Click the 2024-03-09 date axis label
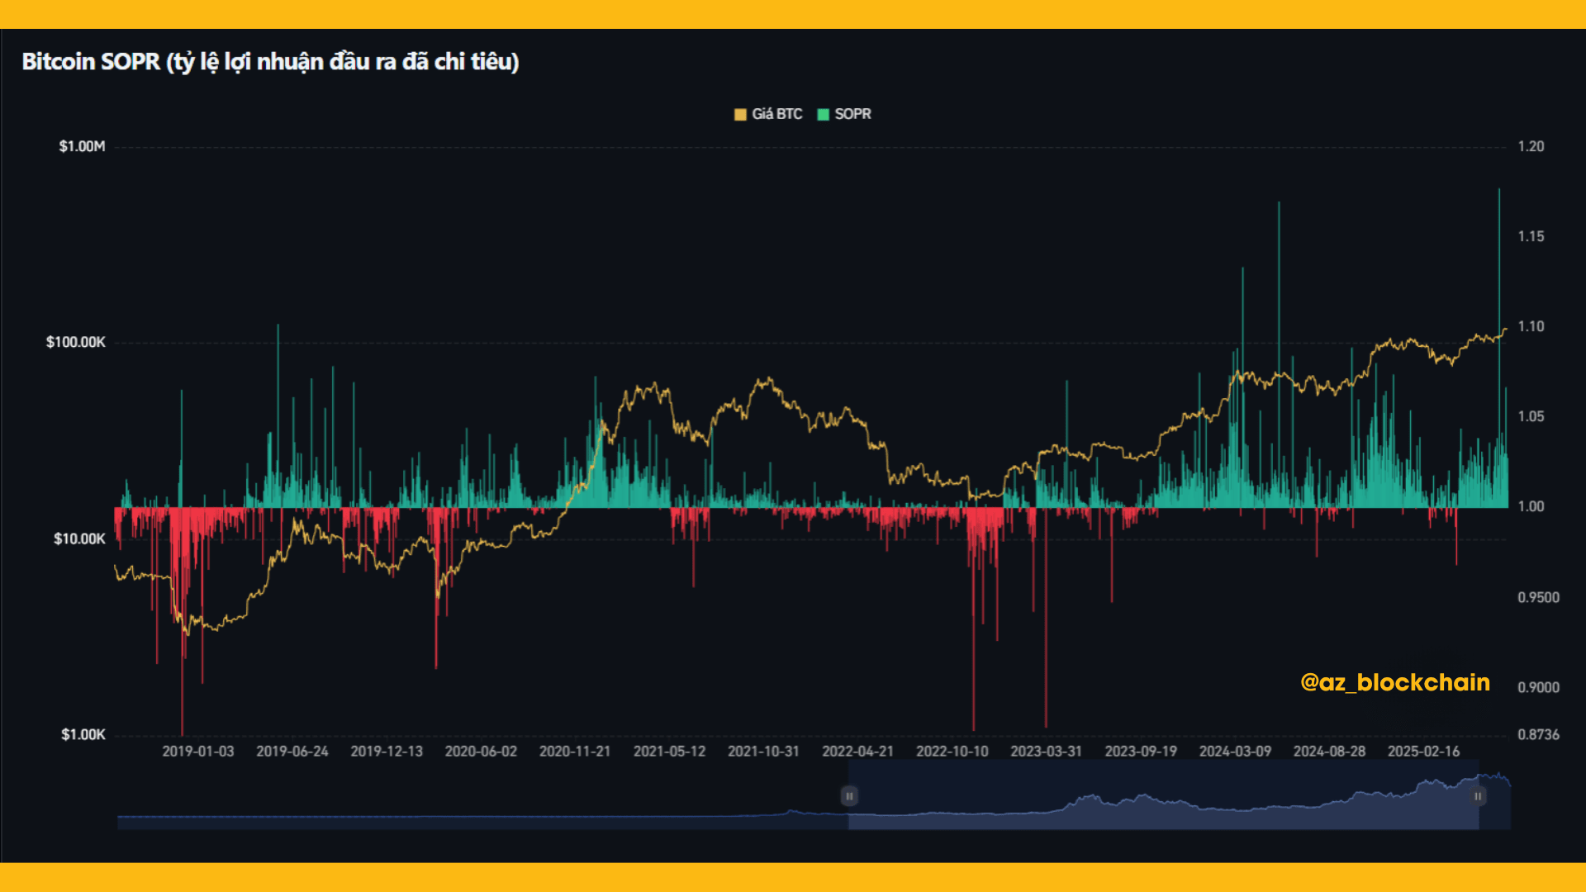The width and height of the screenshot is (1586, 892). (1235, 752)
